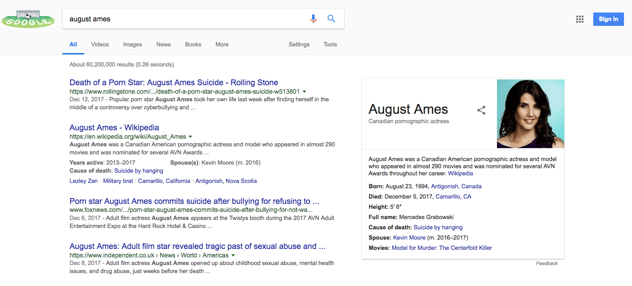Click the blue magnifying glass search icon
The image size is (632, 286).
click(331, 19)
